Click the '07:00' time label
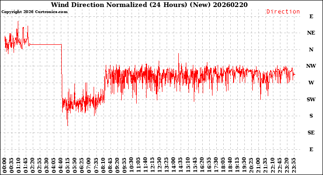Image resolution: width=323 pixels, height=175 pixels. (89, 166)
